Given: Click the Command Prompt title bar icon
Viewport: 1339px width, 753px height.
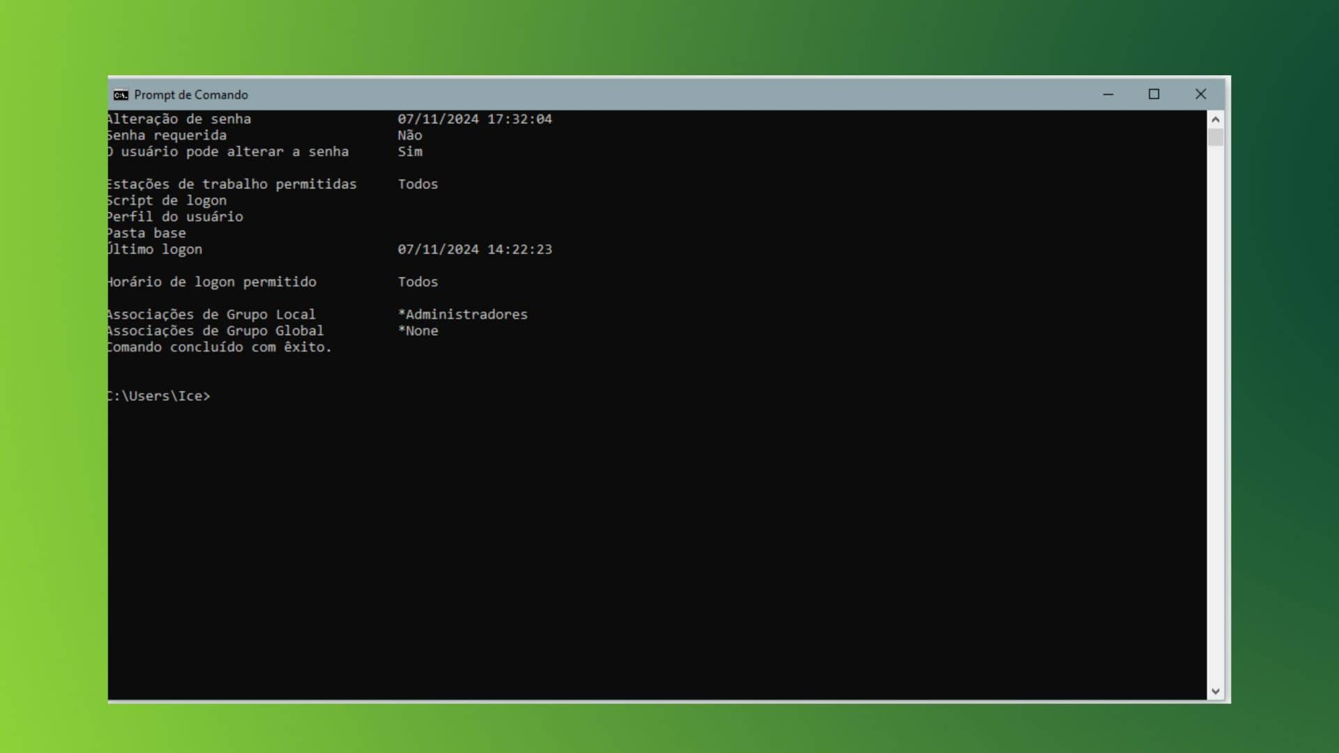Looking at the screenshot, I should pos(121,95).
